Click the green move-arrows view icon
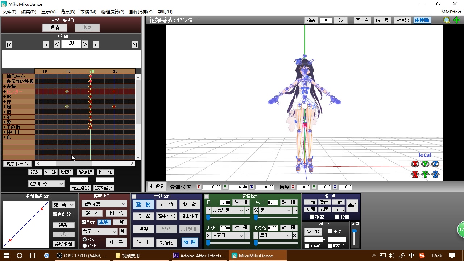This screenshot has height=261, width=464. coord(456,20)
